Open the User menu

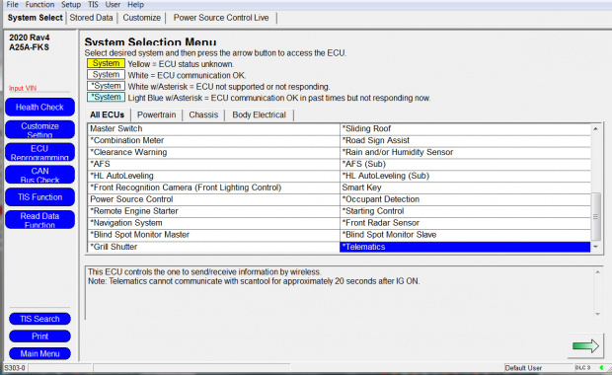pyautogui.click(x=113, y=5)
